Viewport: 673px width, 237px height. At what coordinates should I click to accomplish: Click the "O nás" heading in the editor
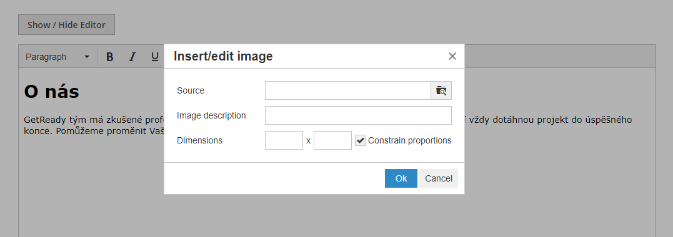[x=51, y=92]
